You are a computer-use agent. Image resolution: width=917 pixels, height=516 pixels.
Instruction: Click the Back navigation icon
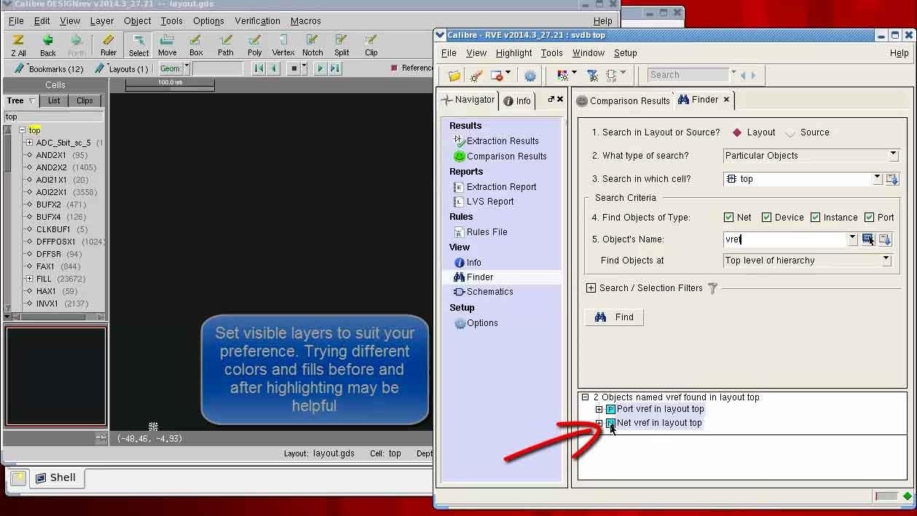[48, 44]
